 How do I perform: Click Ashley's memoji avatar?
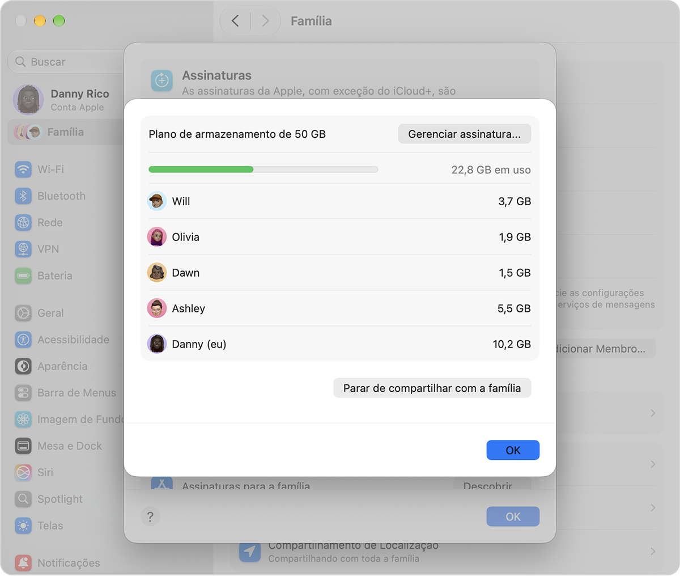point(157,308)
